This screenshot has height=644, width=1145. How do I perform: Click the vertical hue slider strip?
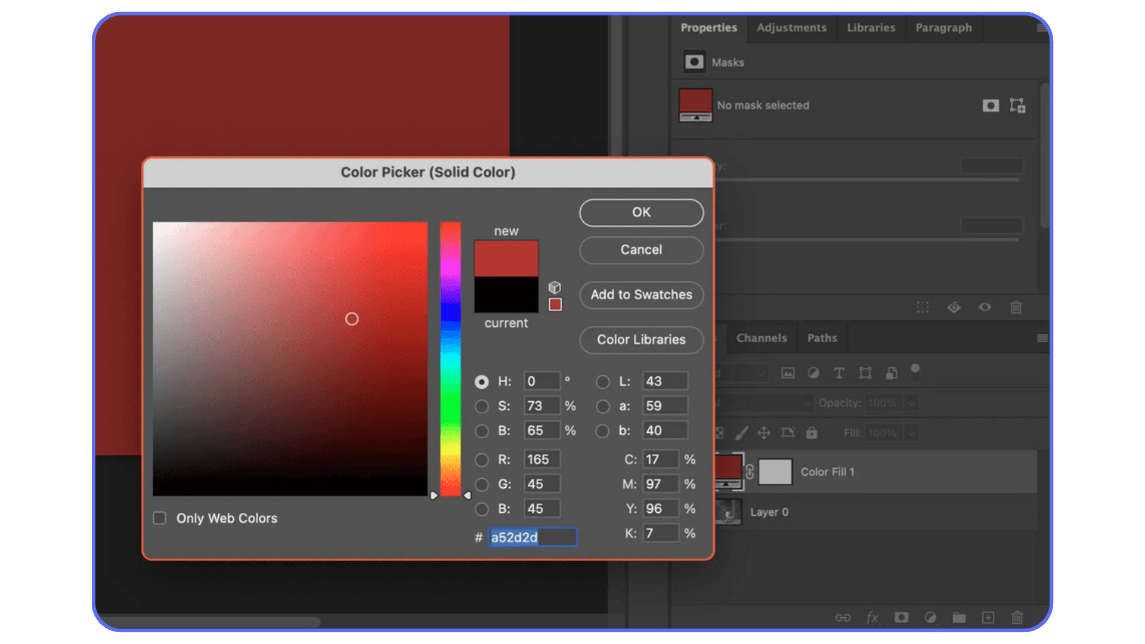point(450,358)
